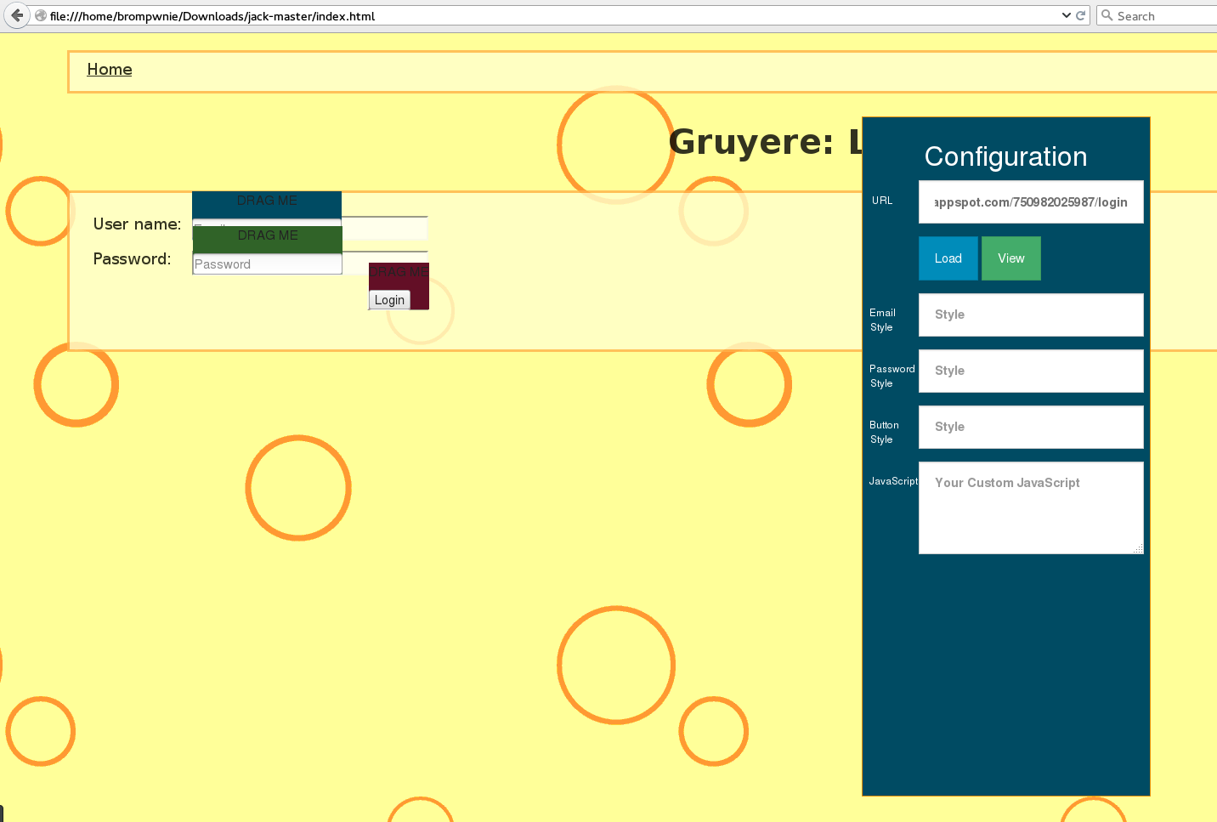Reload the page with the refresh icon
Screen dimensions: 1217x822
(x=1080, y=15)
